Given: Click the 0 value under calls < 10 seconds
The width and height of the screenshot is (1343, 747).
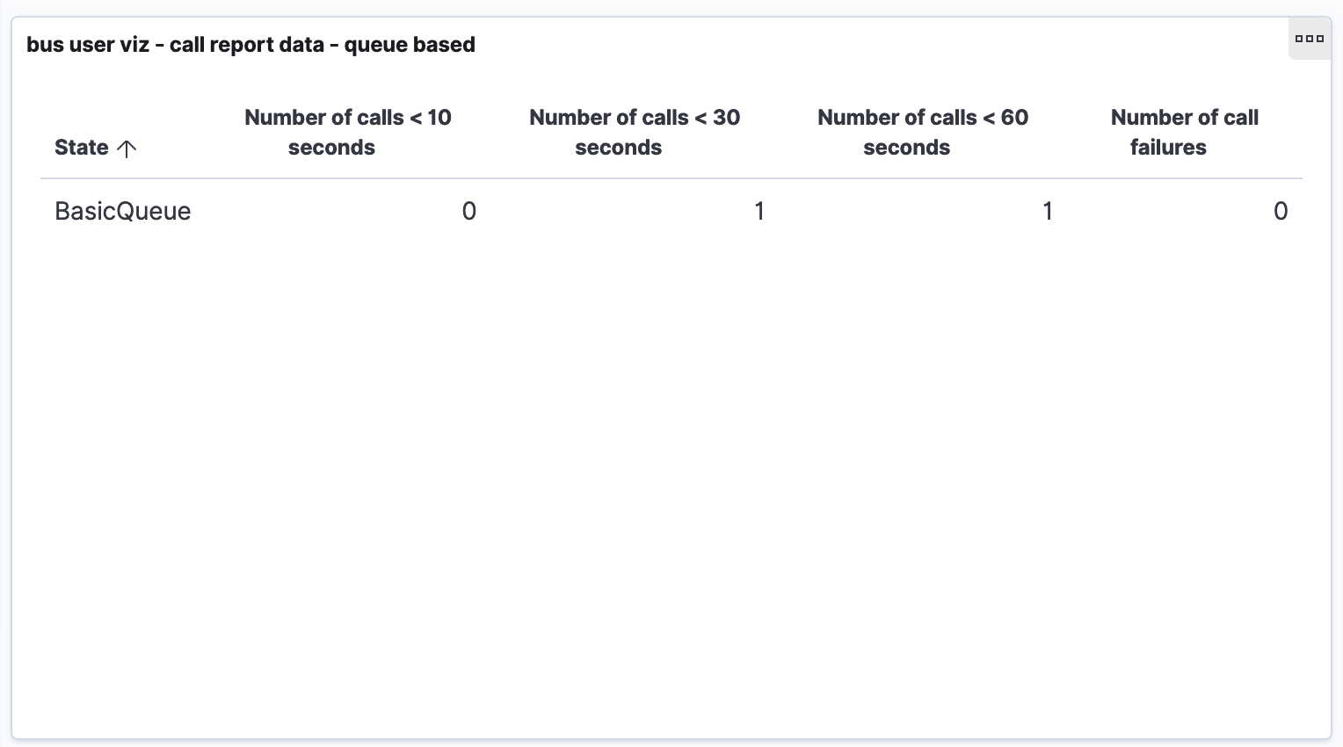Looking at the screenshot, I should point(469,211).
